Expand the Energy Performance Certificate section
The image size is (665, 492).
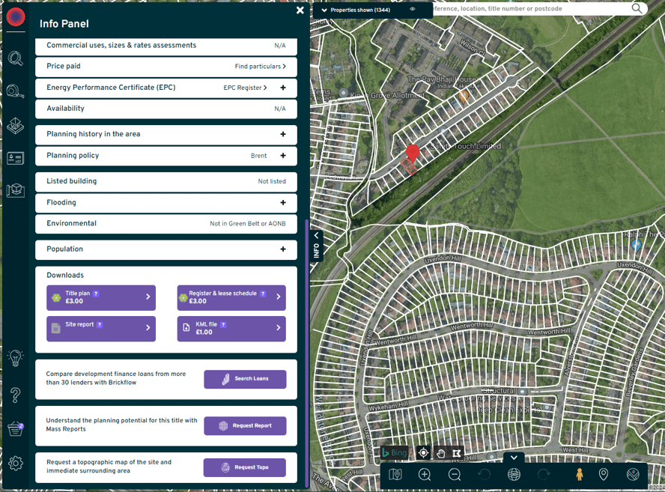[283, 88]
